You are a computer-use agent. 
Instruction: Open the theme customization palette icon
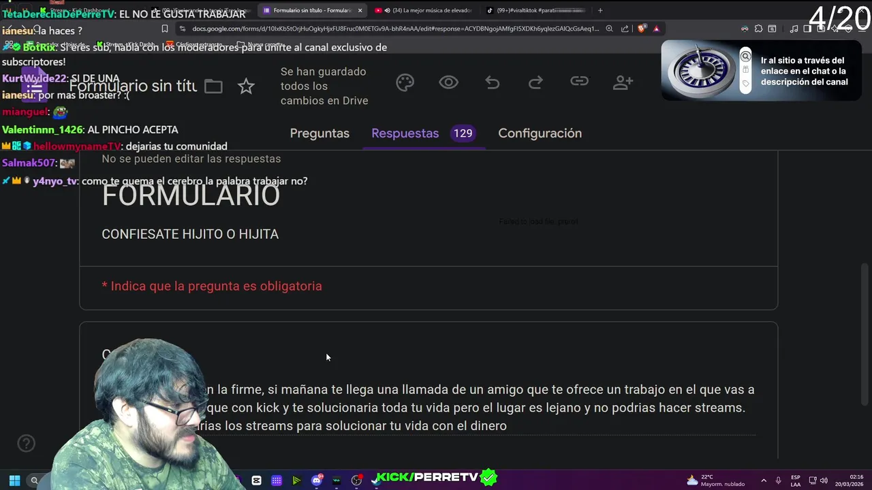(405, 82)
